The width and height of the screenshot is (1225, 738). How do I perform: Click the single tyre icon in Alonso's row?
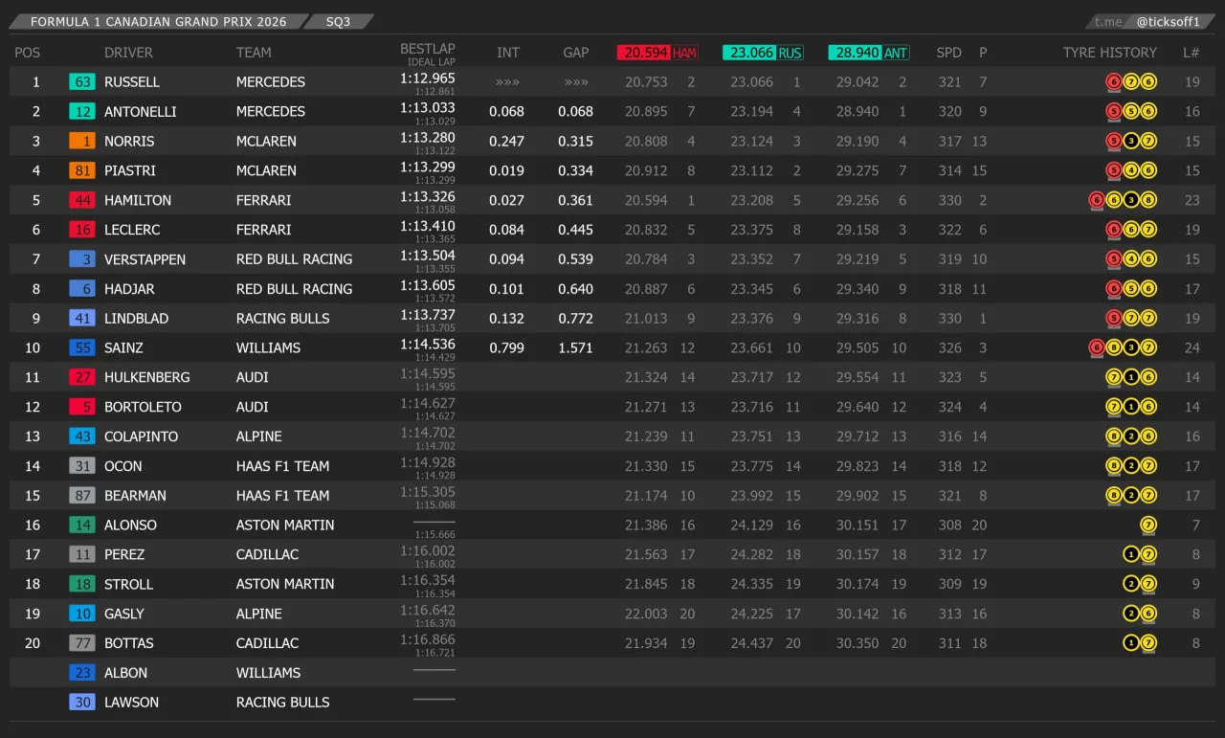coord(1148,526)
